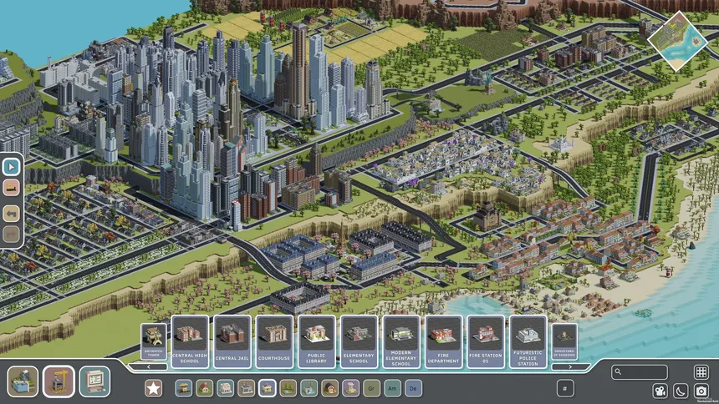Click inside the building search field
The height and width of the screenshot is (404, 719).
pyautogui.click(x=640, y=372)
